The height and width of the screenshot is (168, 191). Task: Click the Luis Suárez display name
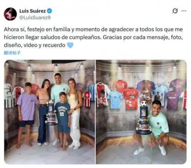pos(32,11)
